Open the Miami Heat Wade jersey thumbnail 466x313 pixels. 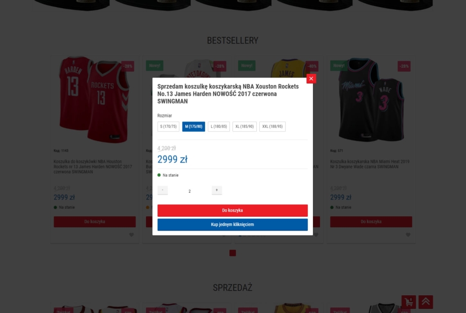pos(371,100)
